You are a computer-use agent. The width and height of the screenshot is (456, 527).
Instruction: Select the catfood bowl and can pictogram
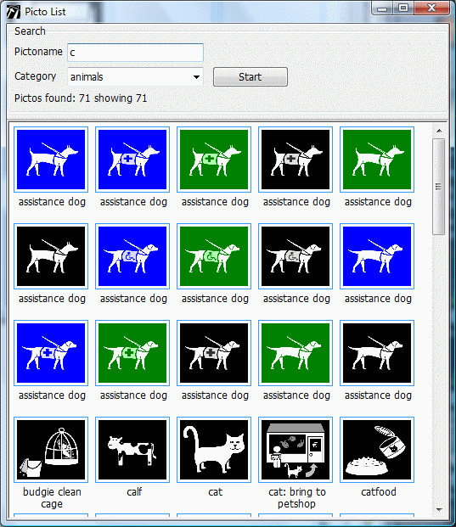[377, 450]
